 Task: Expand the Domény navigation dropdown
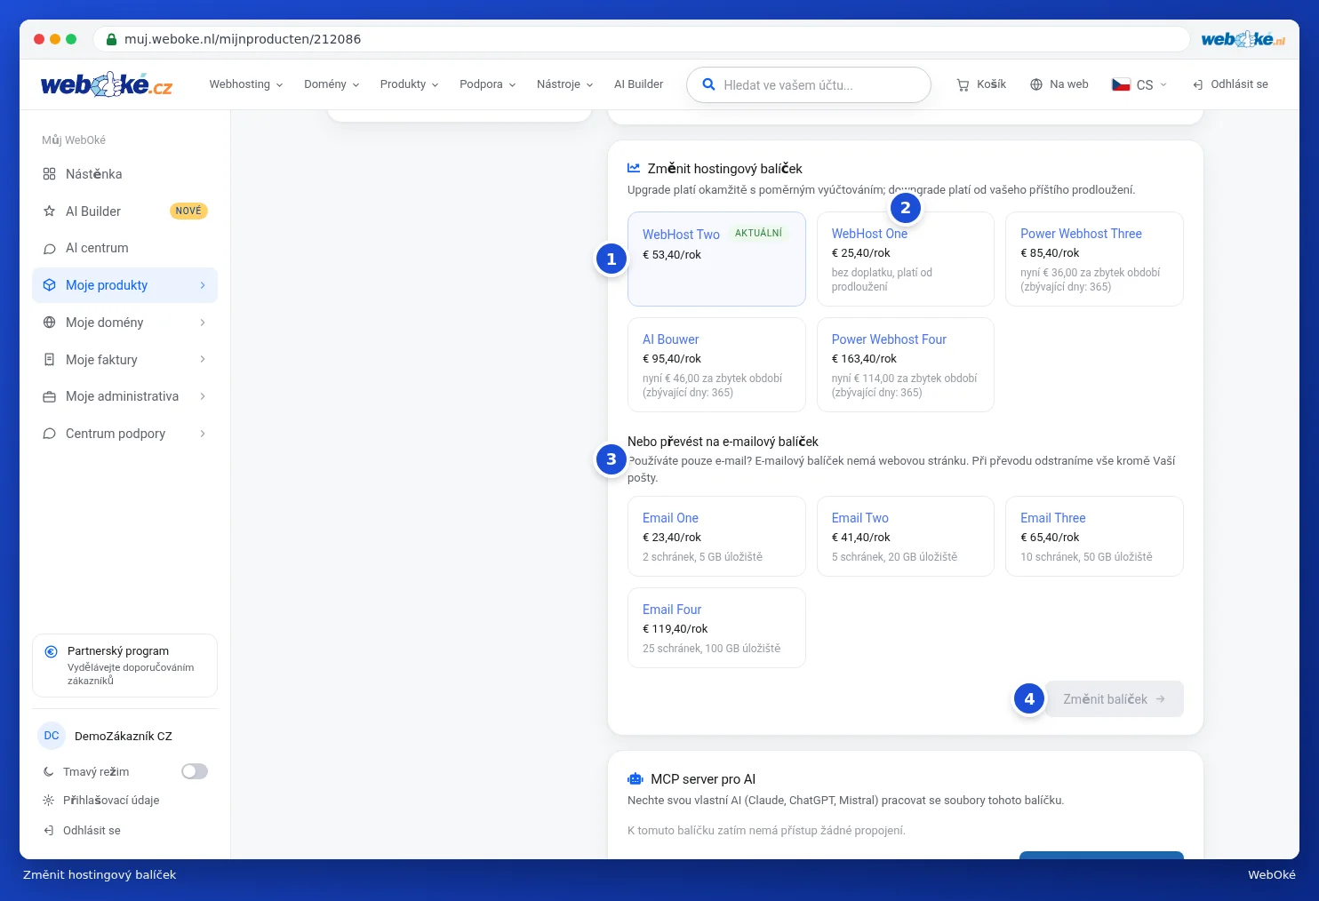332,84
